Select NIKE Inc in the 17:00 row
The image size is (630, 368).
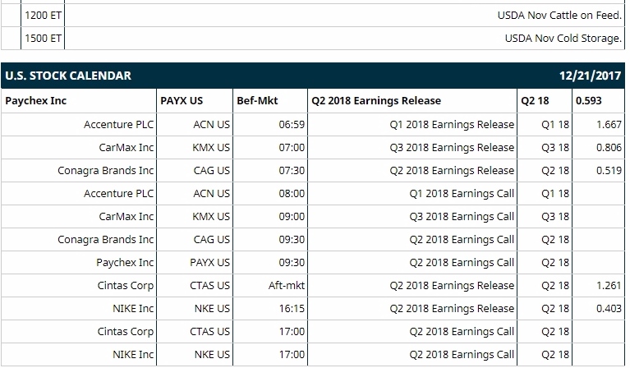133,354
